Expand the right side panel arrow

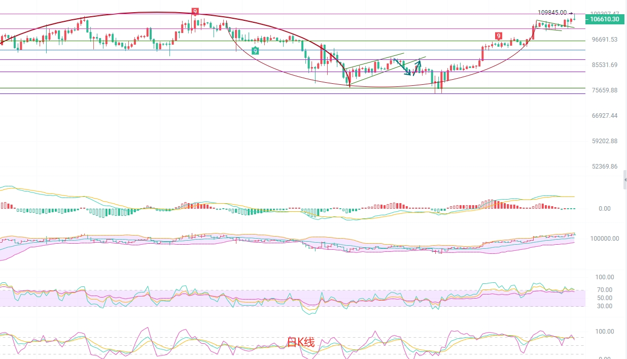[x=624, y=180]
